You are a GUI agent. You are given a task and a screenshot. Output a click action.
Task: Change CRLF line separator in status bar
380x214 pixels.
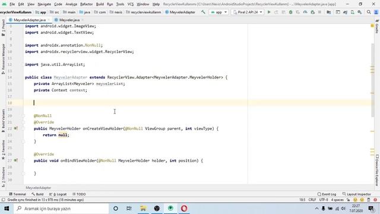coord(312,200)
